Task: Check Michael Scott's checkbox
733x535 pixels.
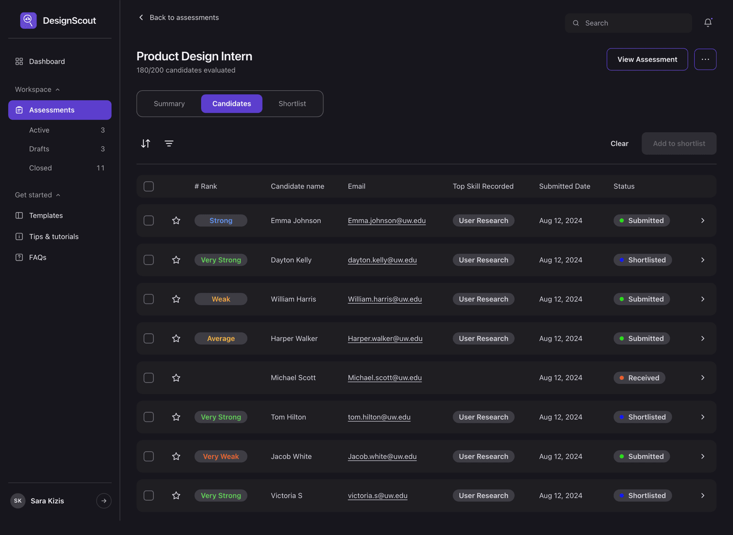Action: pos(149,378)
